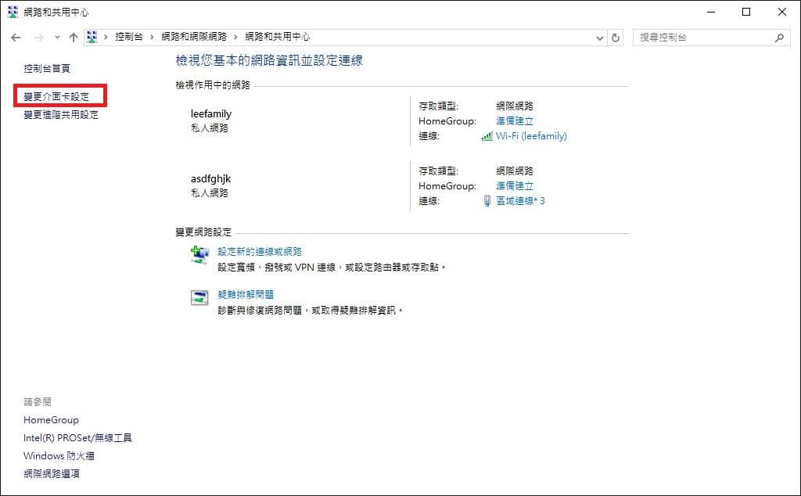The height and width of the screenshot is (496, 801).
Task: Click the search magnifier icon
Action: 779,38
